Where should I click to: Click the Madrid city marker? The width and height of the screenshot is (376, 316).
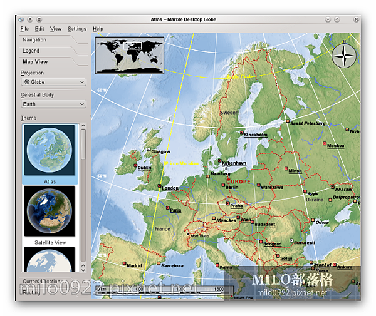124,263
